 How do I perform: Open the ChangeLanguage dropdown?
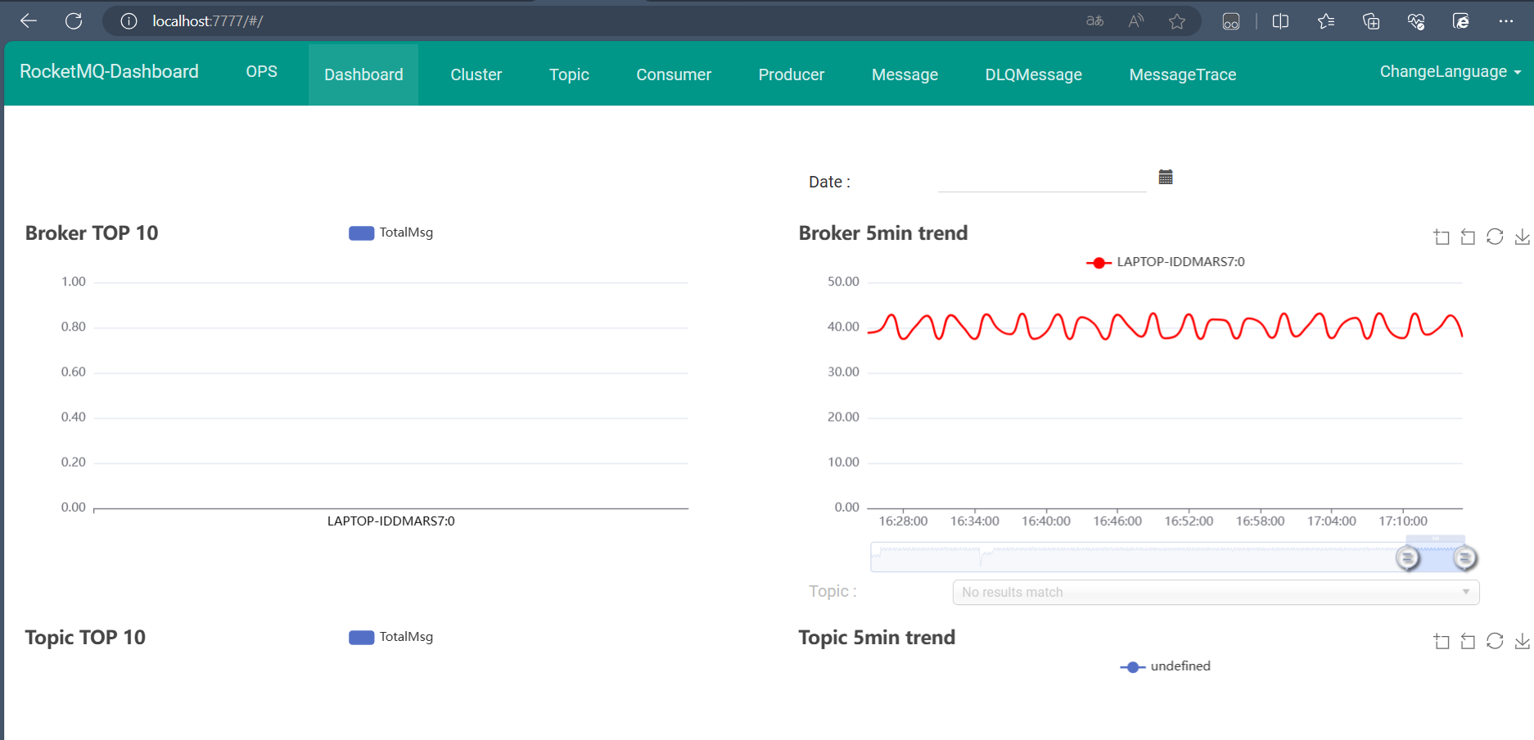tap(1450, 72)
